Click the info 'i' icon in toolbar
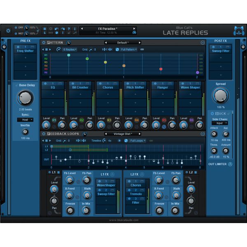Viewport: 247px width, 247px height. coord(75,29)
